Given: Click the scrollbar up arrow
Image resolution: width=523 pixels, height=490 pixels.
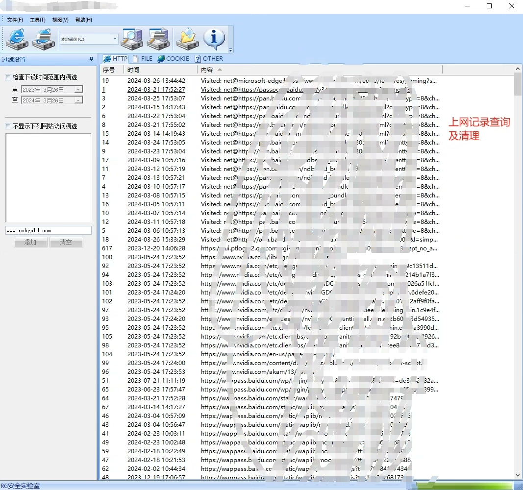Looking at the screenshot, I should tap(517, 69).
